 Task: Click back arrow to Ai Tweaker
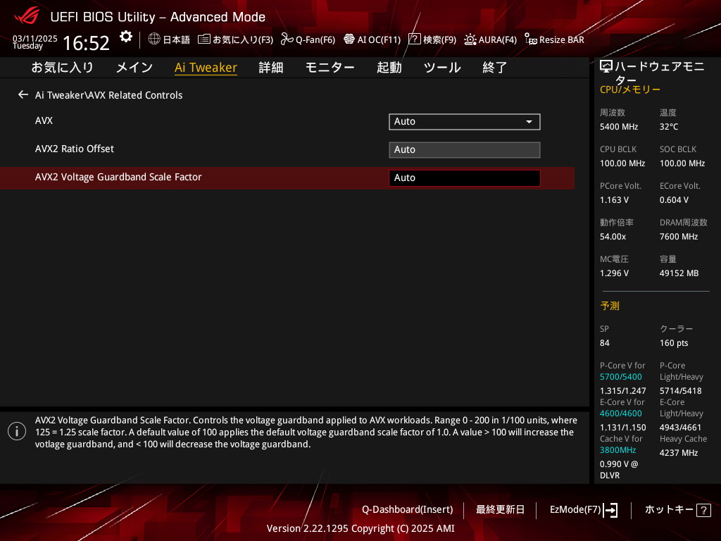point(23,95)
